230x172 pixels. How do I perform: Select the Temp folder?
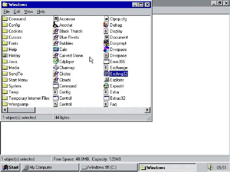tap(11, 92)
